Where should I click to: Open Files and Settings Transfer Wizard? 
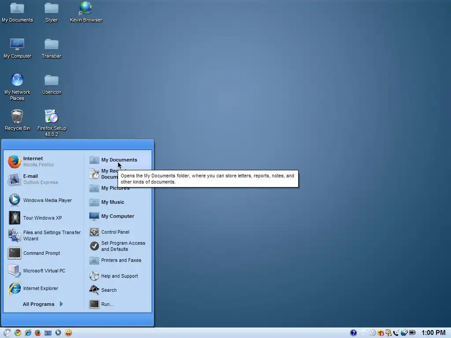44,235
